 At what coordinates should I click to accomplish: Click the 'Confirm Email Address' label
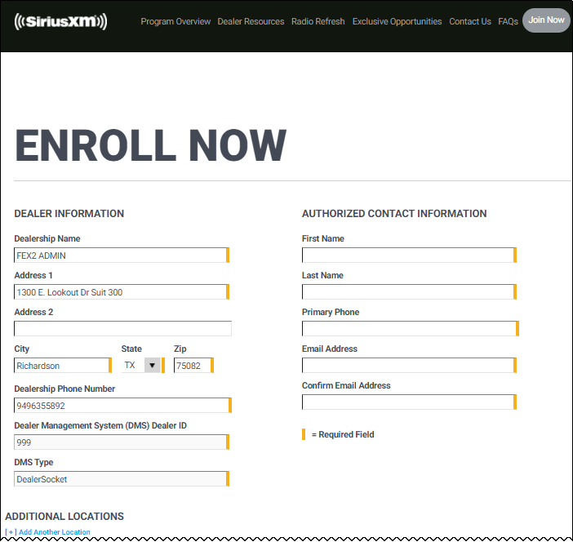coord(346,385)
